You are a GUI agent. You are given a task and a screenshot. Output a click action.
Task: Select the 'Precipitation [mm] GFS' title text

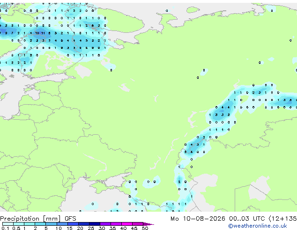coord(38,219)
